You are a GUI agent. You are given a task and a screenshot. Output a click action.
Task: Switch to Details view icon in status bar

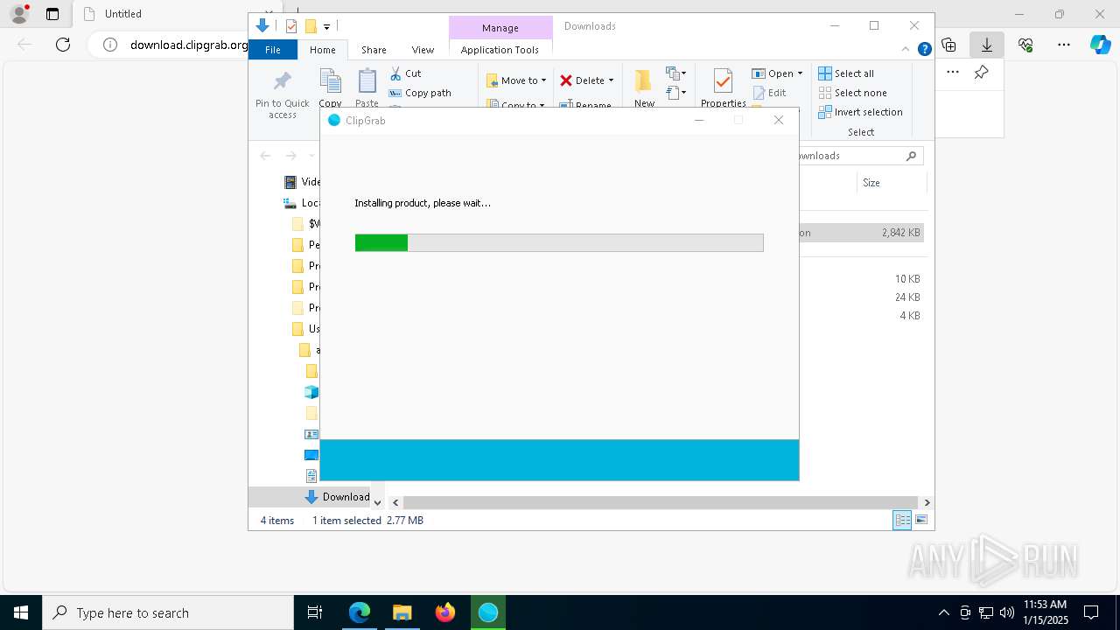(902, 521)
